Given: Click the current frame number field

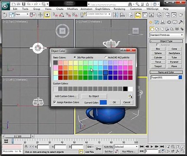Looking at the screenshot, I should (152, 151).
